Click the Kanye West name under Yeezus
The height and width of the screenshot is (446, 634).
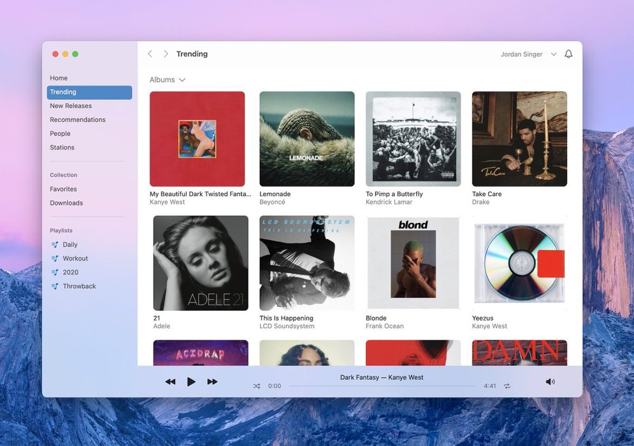489,326
